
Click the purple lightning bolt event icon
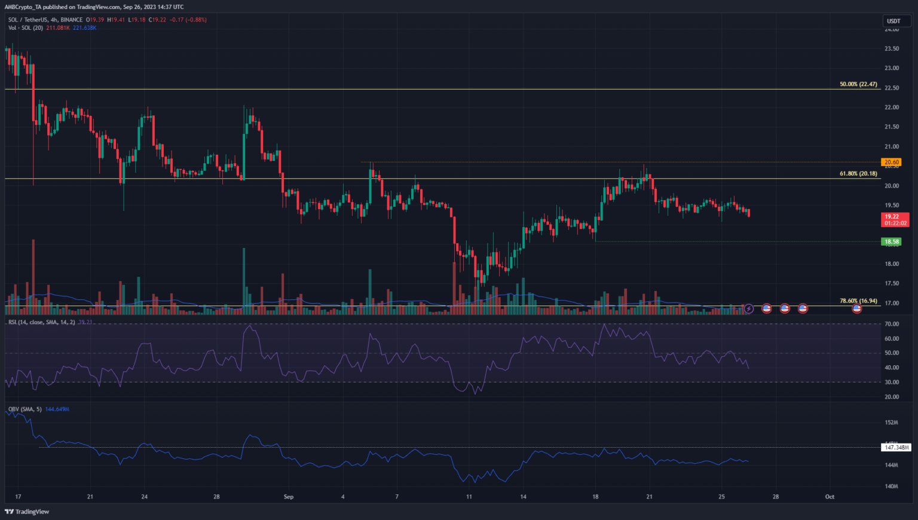pos(748,308)
